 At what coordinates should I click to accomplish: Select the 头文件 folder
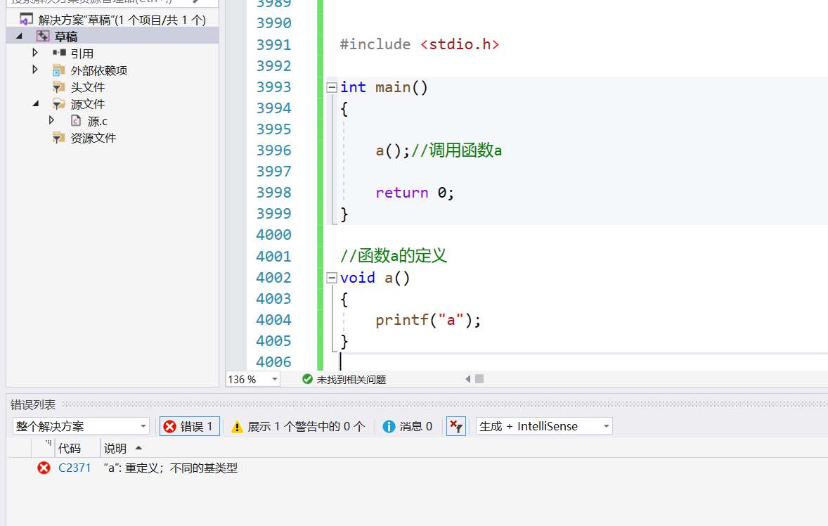tap(88, 87)
